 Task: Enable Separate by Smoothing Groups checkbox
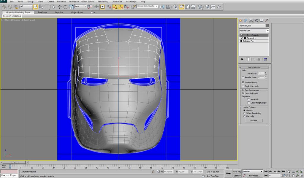pos(248,103)
